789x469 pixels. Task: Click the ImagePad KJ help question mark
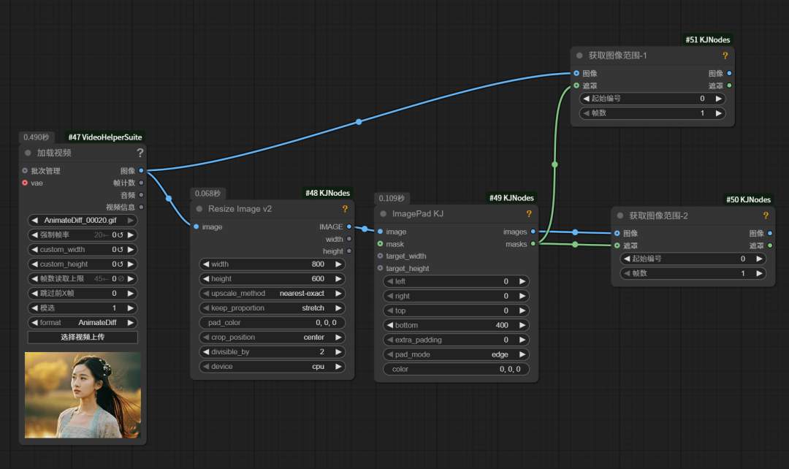pyautogui.click(x=529, y=214)
